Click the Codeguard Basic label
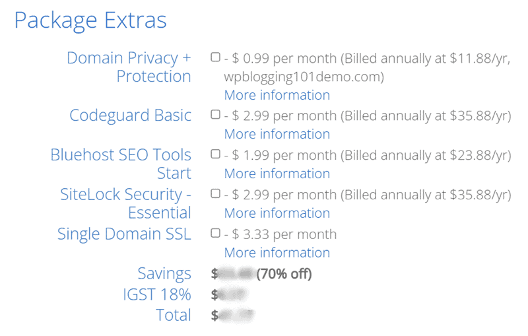The height and width of the screenshot is (336, 528). (130, 116)
